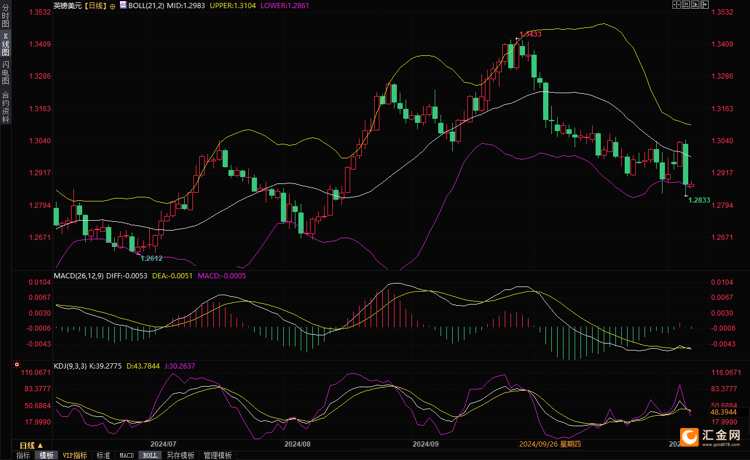Open 管理模板 template manager
The width and height of the screenshot is (750, 460).
point(217,455)
